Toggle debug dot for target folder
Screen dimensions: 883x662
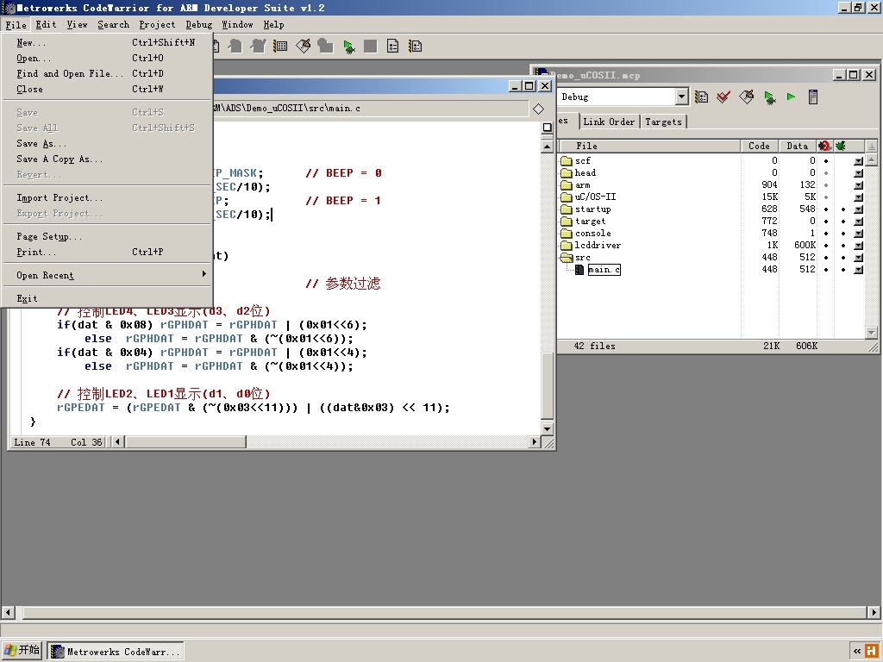pyautogui.click(x=843, y=222)
